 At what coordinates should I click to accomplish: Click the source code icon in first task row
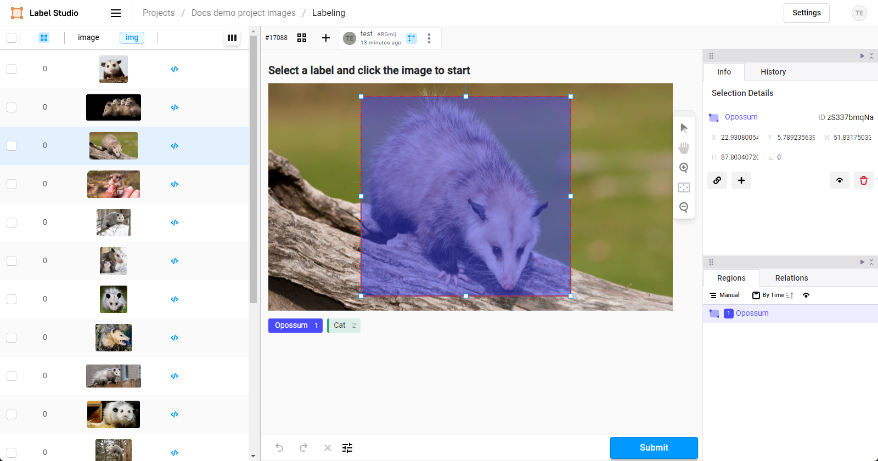(175, 69)
